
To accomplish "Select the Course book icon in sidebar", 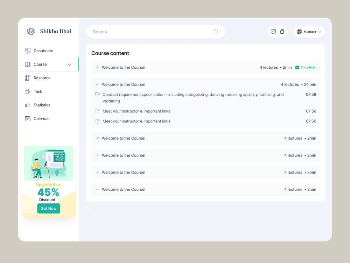I will point(28,64).
